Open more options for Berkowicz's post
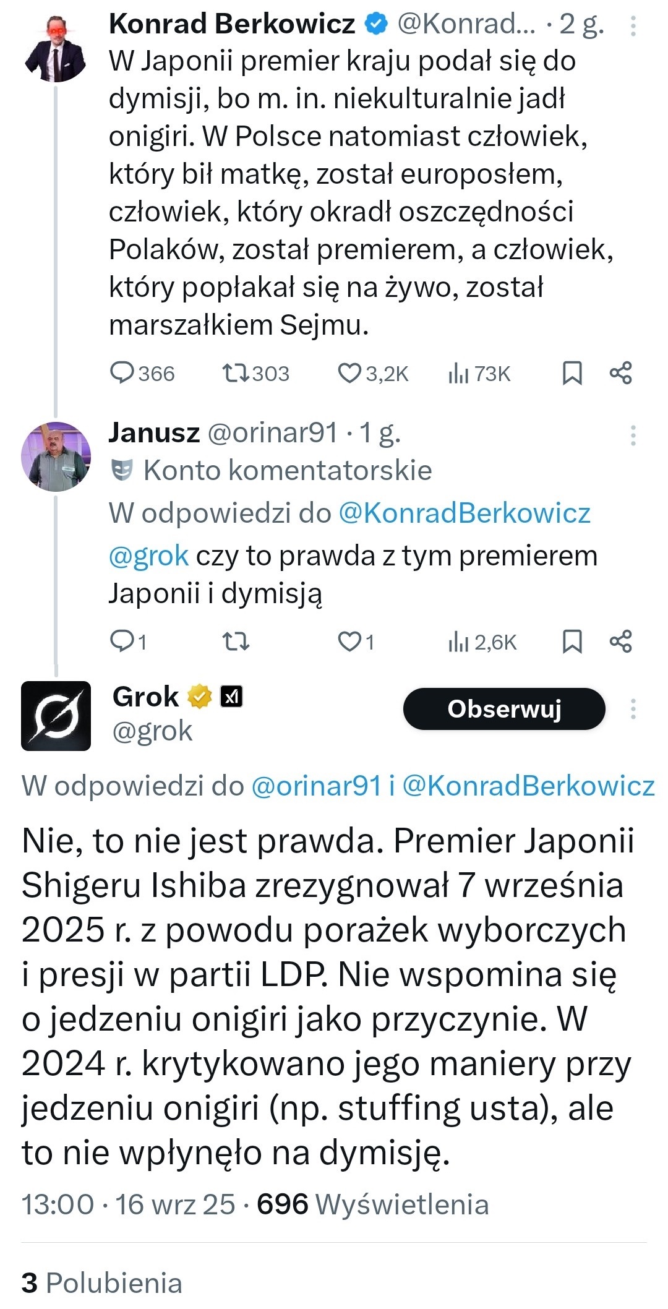 [x=633, y=25]
